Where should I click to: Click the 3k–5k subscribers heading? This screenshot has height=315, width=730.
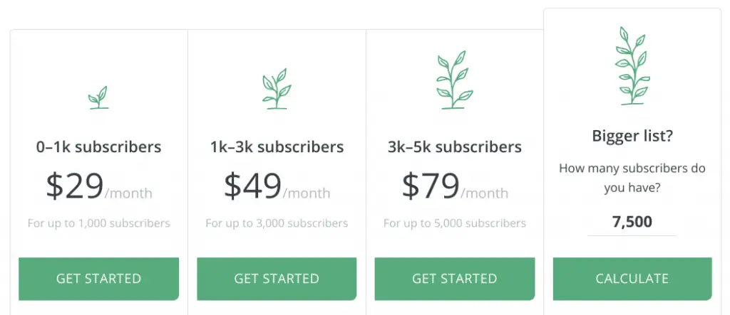point(455,147)
